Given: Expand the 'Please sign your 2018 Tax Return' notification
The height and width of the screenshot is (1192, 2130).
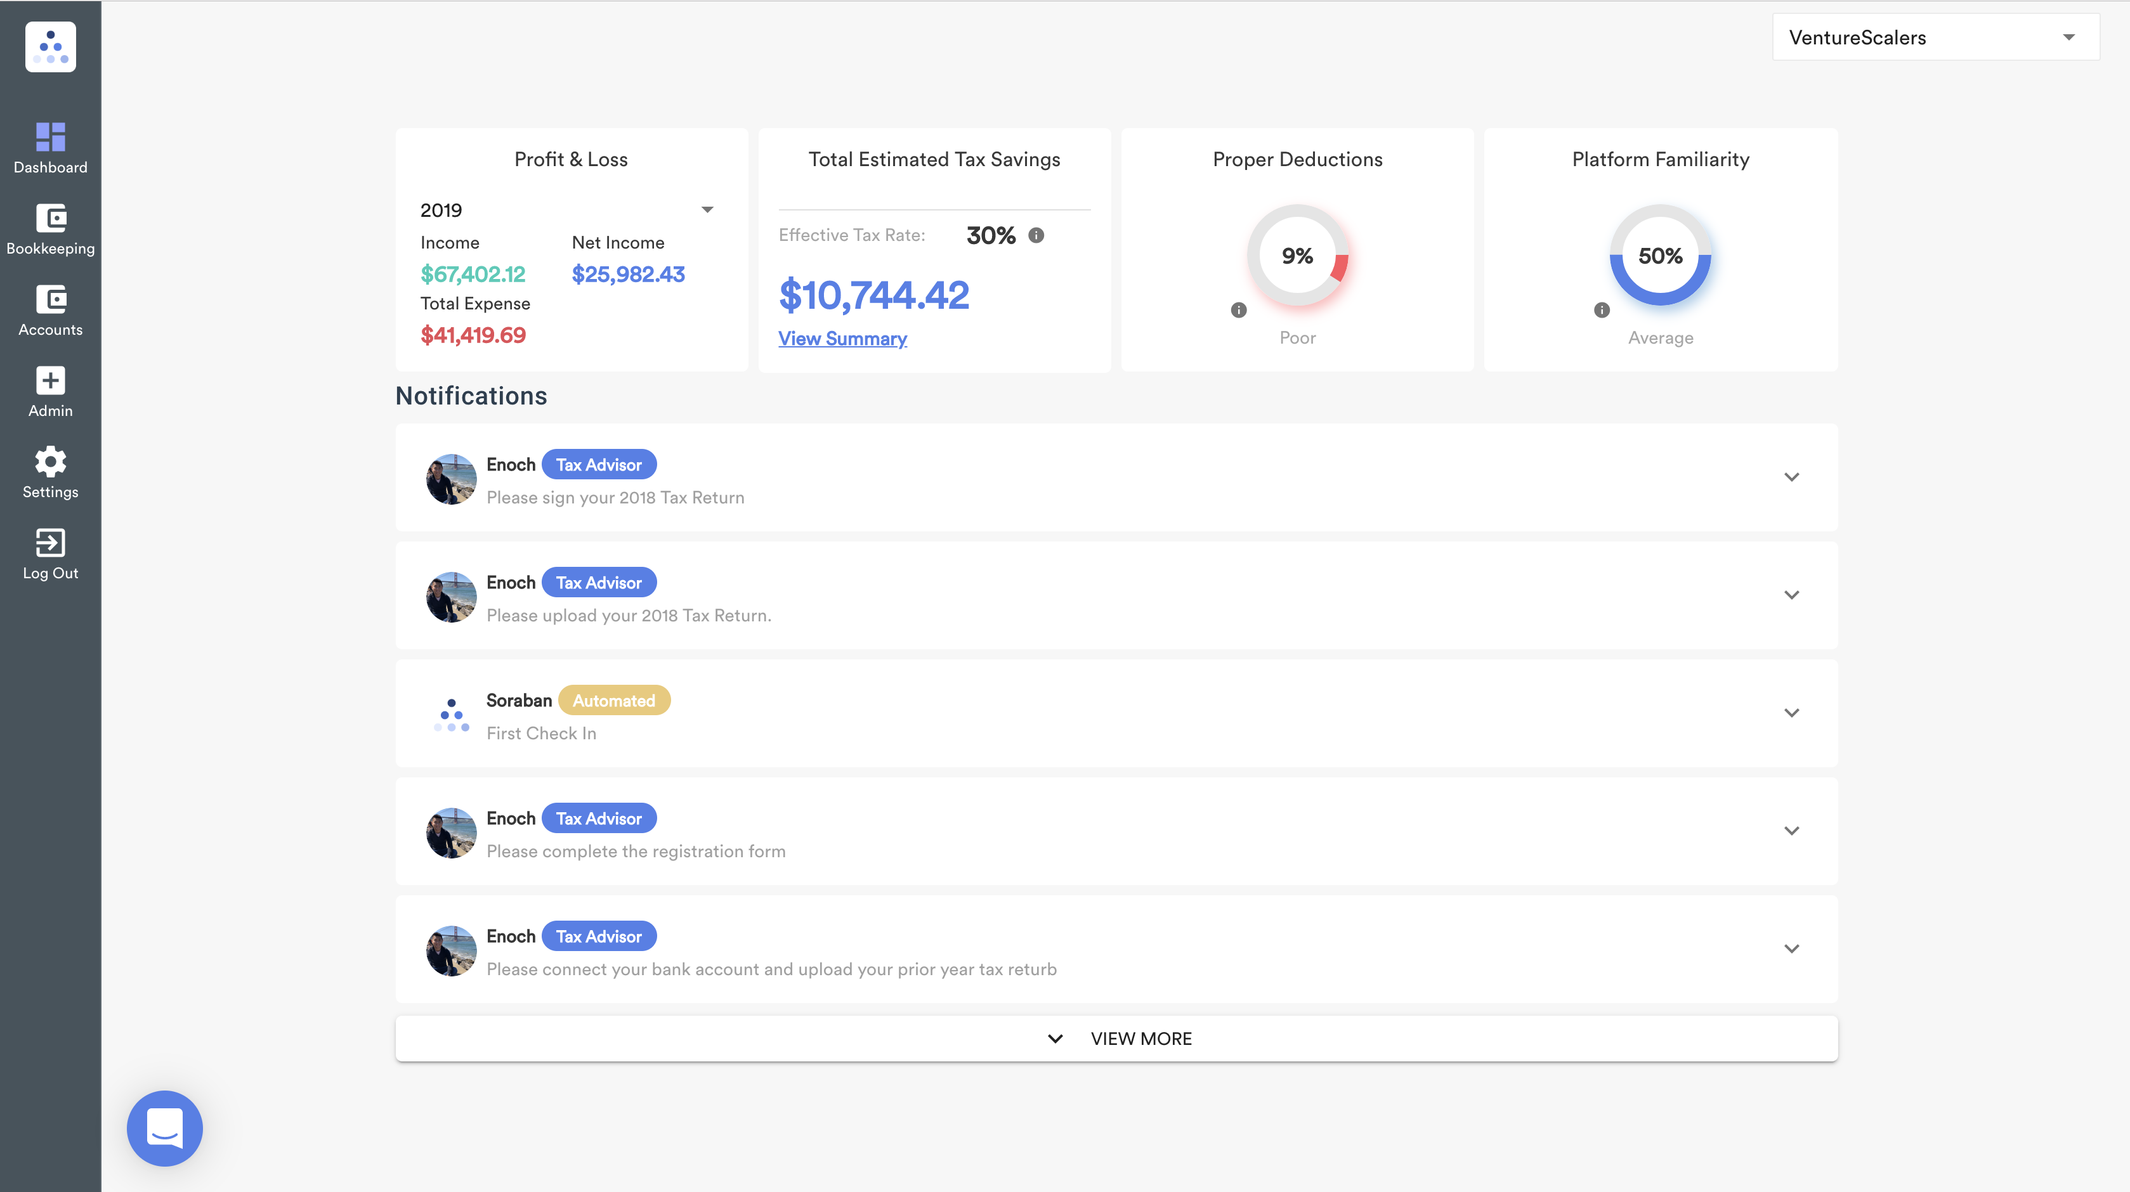Looking at the screenshot, I should click(x=1791, y=477).
